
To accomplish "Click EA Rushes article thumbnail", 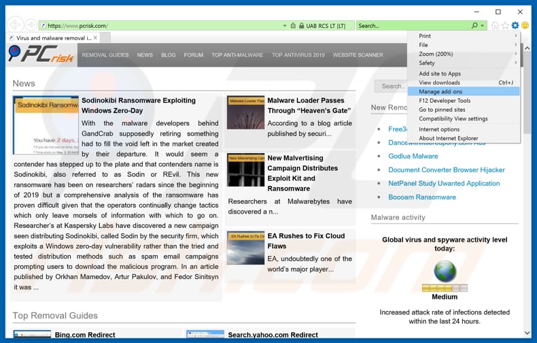I will [245, 248].
